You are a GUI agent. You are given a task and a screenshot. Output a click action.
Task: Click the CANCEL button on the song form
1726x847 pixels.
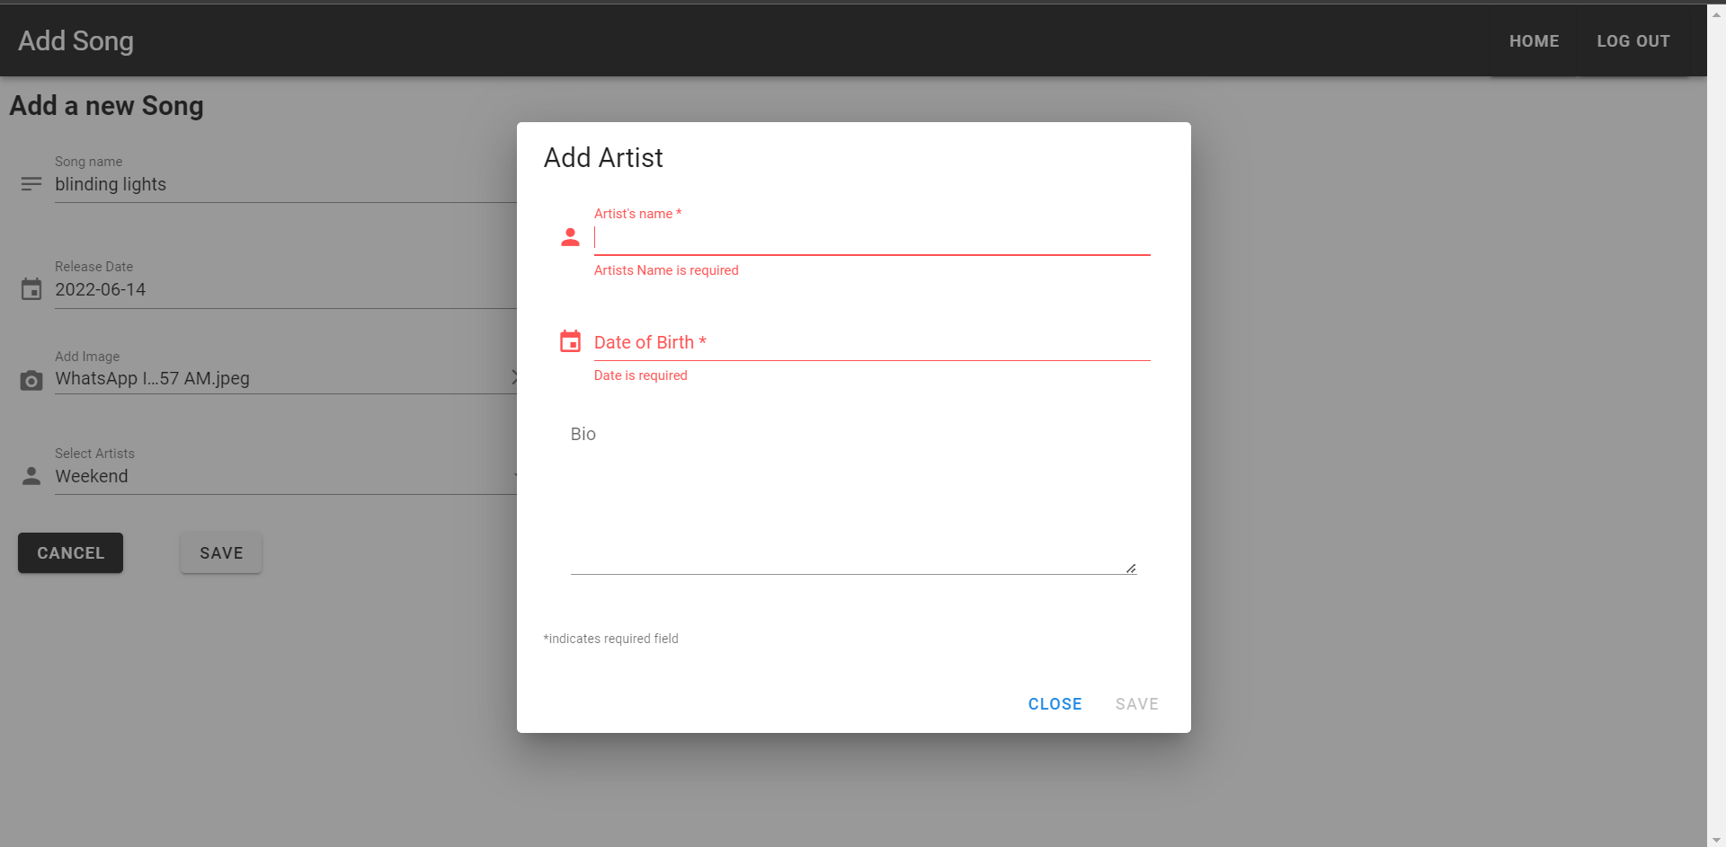tap(69, 552)
